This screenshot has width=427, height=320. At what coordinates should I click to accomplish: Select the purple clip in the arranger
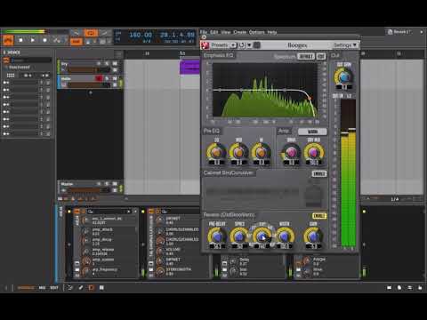tap(189, 68)
